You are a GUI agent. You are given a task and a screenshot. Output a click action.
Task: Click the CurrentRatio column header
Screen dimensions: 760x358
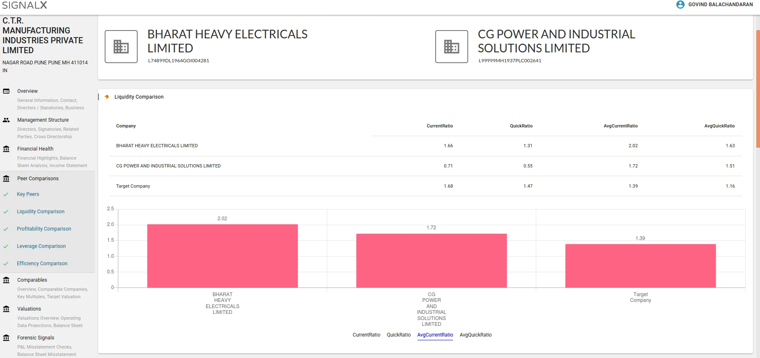pyautogui.click(x=440, y=126)
